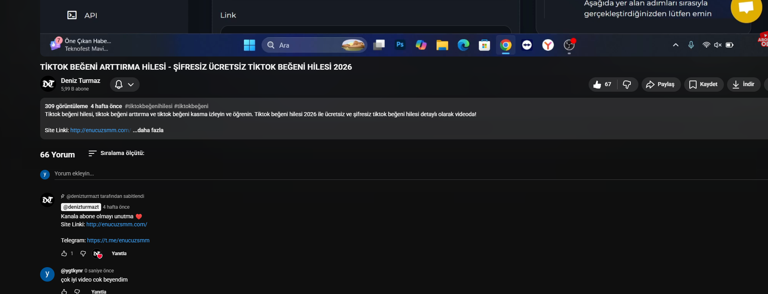Open the @denizturmazt handle on the pinned comment
The image size is (768, 294).
point(81,207)
